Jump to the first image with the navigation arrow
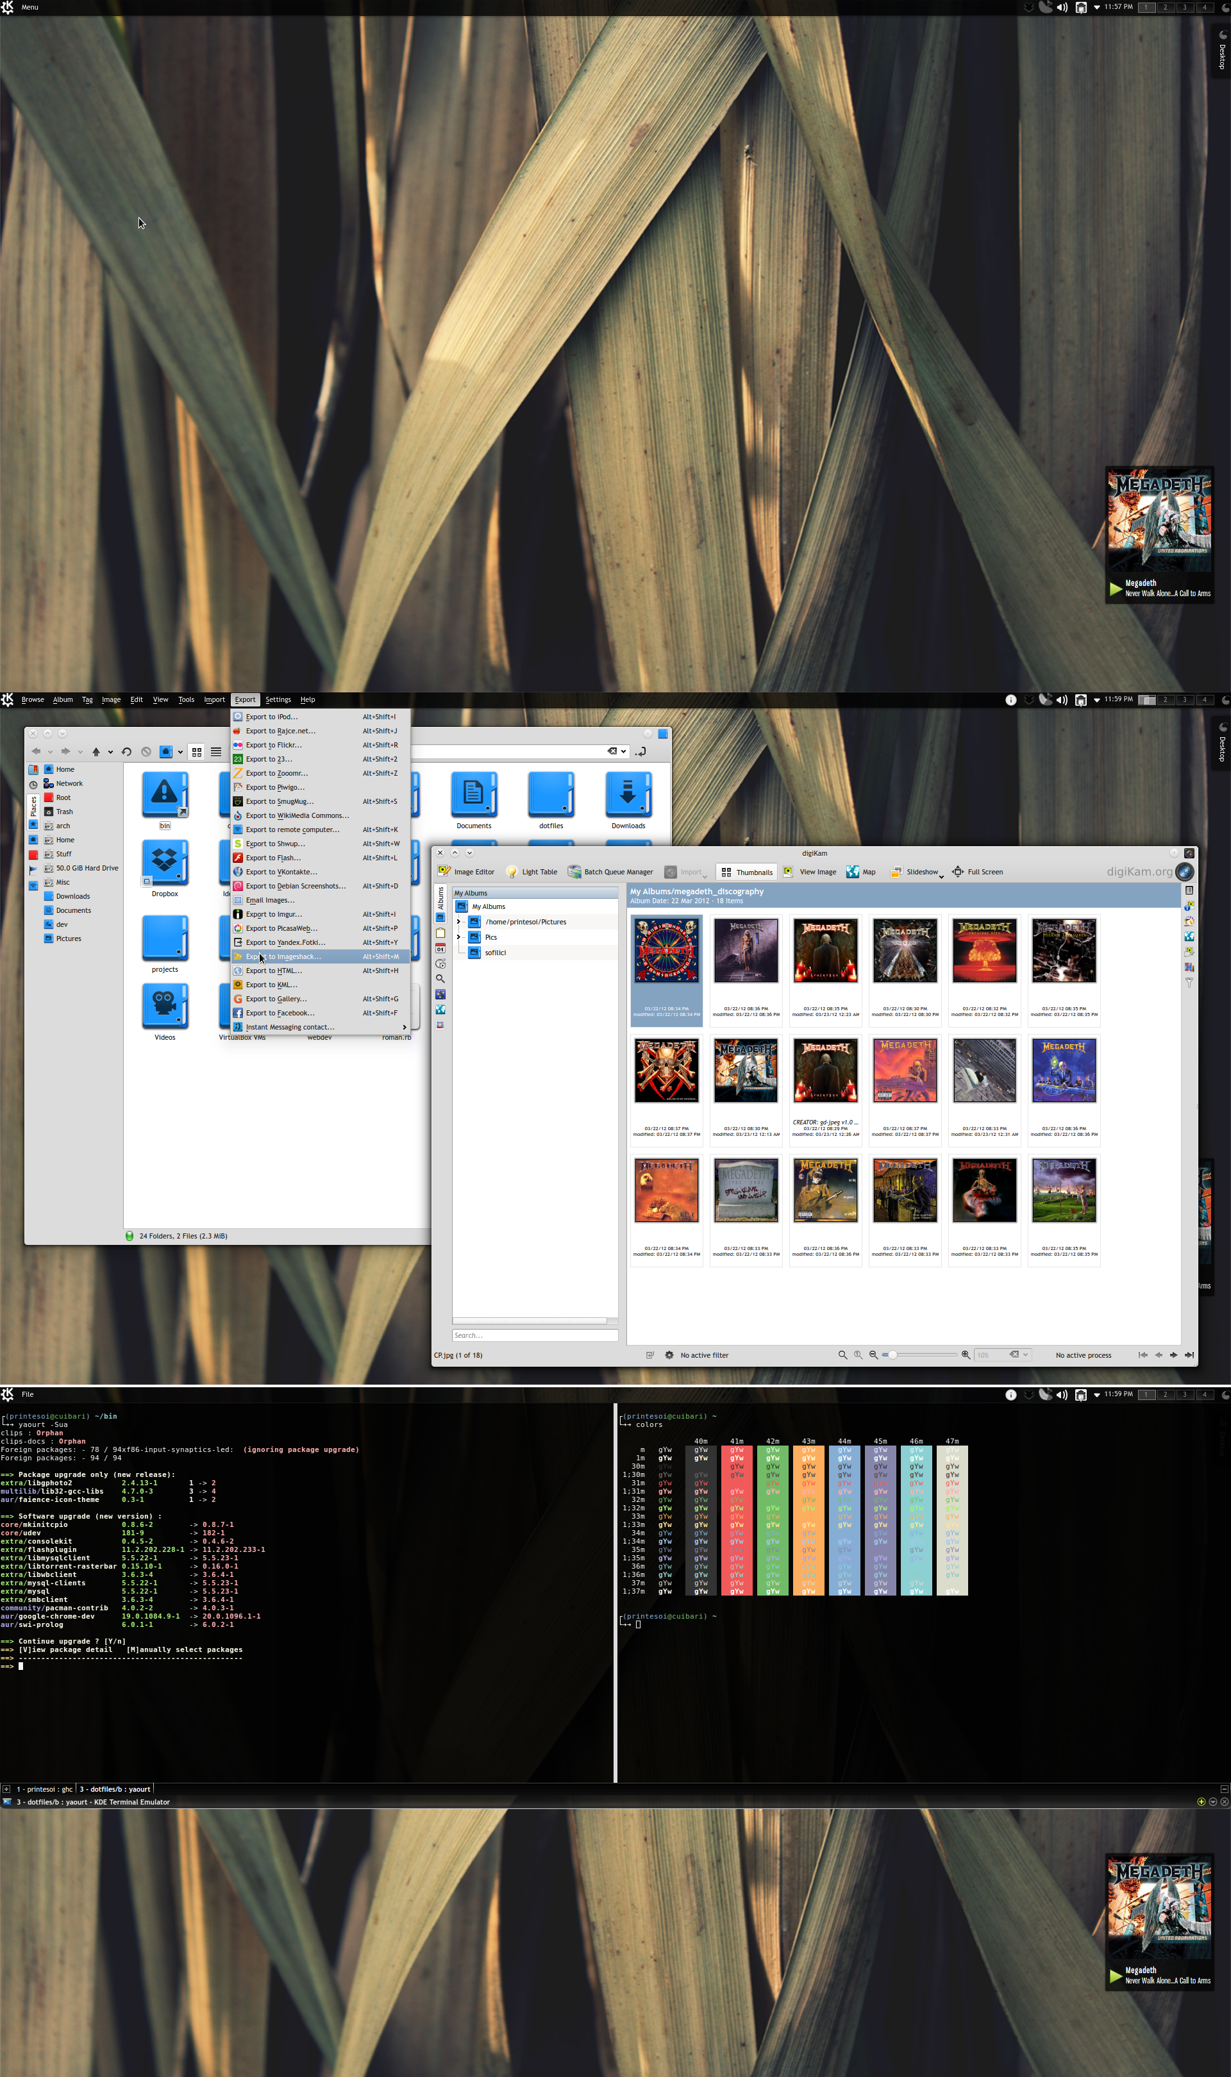Viewport: 1231px width, 2077px height. click(1143, 1355)
